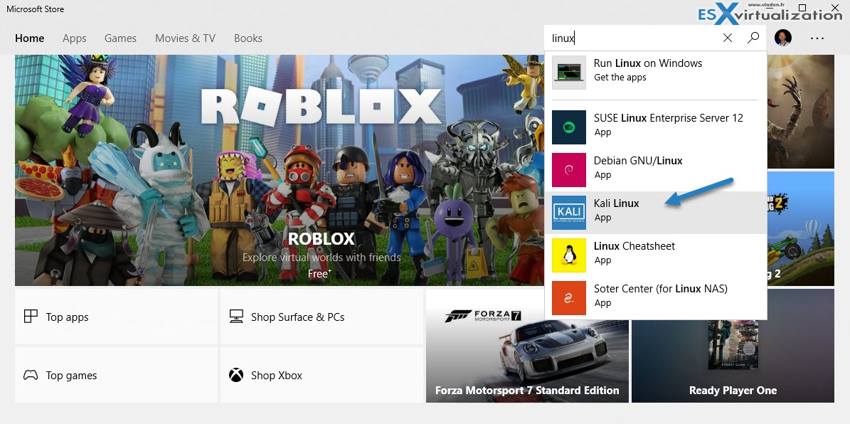Open Shop Surface & PCs tile
This screenshot has width=850, height=424.
click(322, 317)
